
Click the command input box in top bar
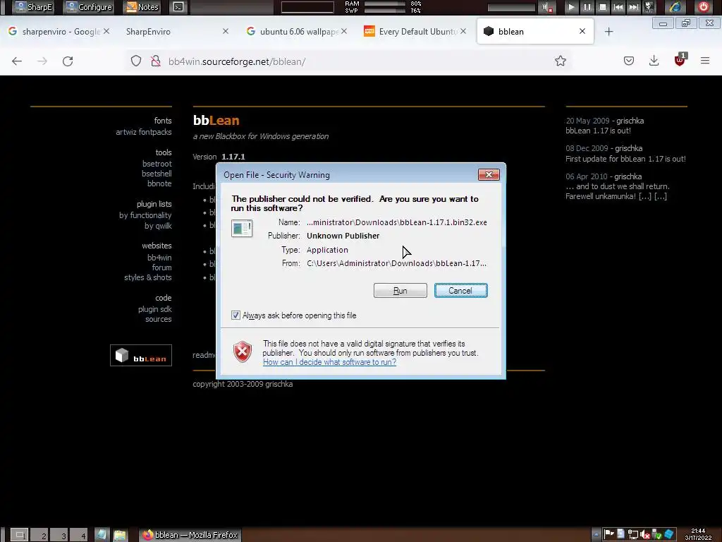click(307, 7)
